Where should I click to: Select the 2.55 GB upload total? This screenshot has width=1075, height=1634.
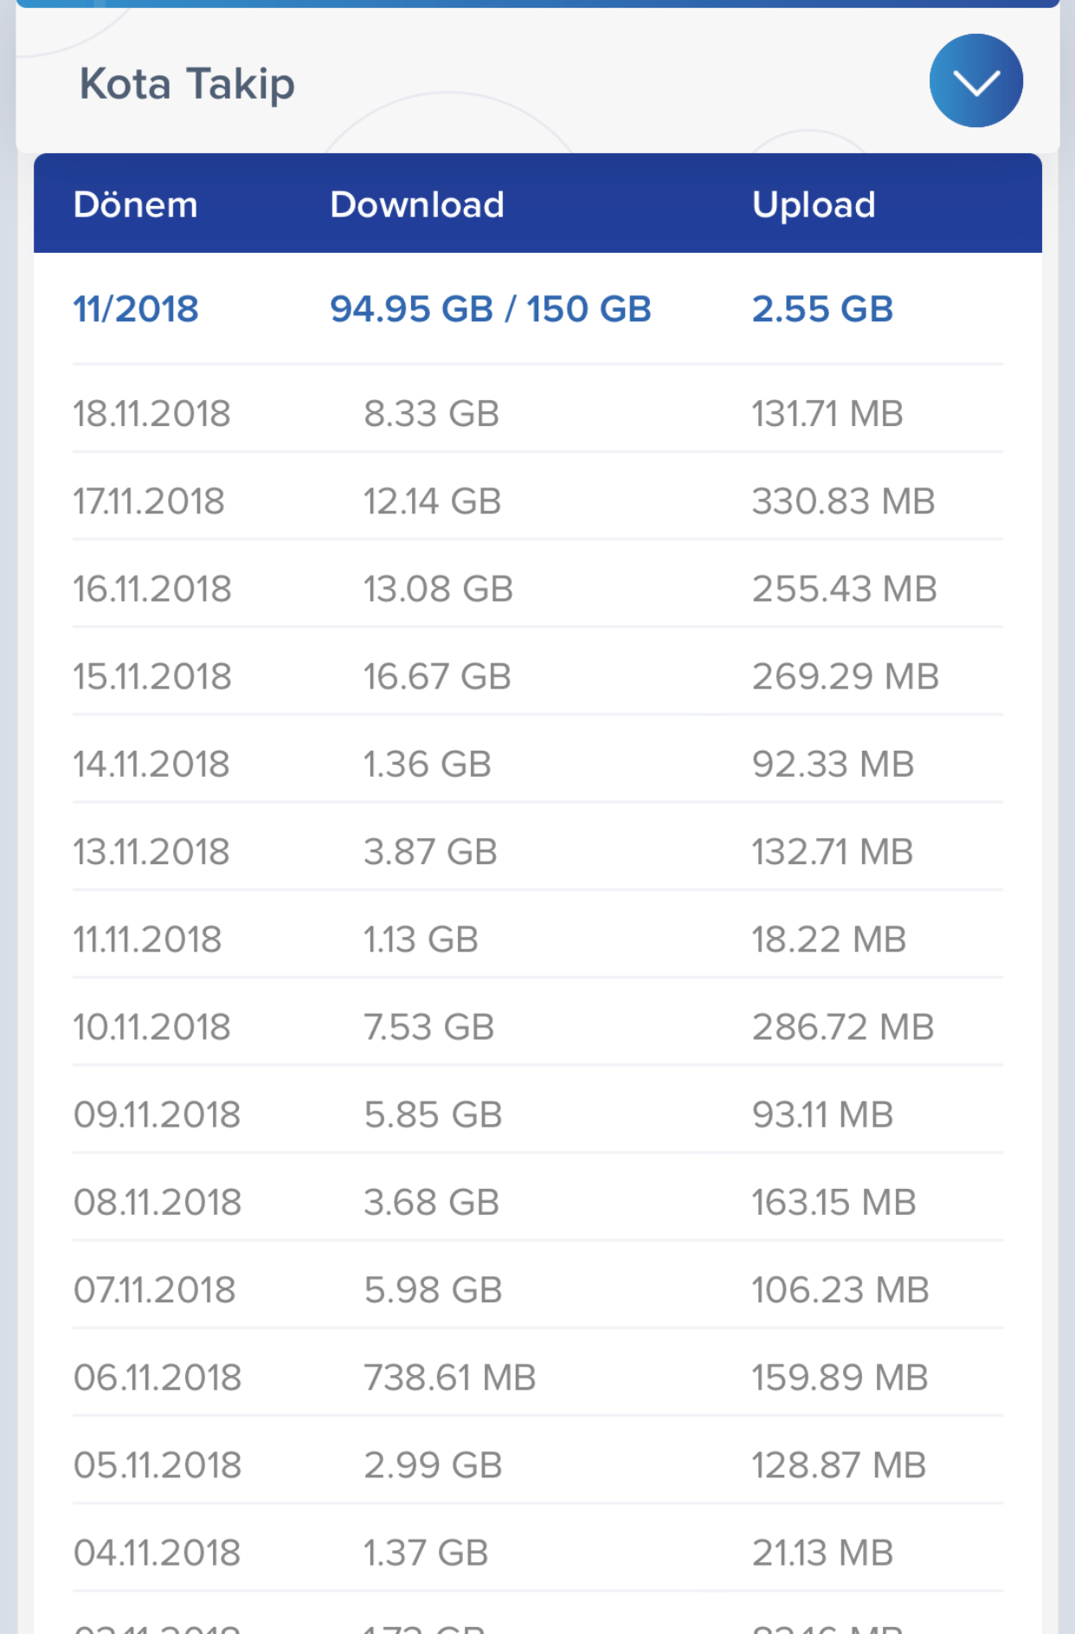coord(822,309)
